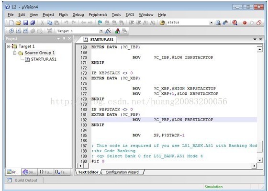Image resolution: width=268 pixels, height=191 pixels.
Task: Open the Target 1 dropdown list
Action: click(101, 31)
